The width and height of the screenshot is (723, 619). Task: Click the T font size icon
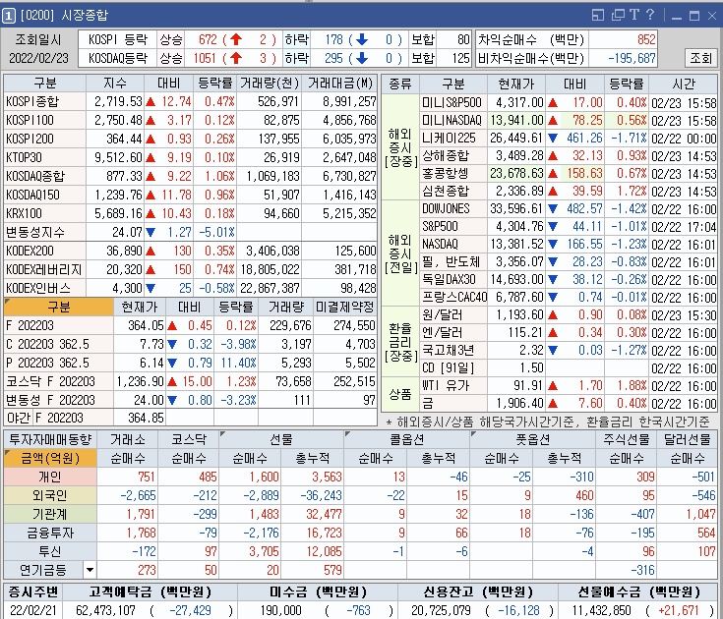(x=634, y=15)
